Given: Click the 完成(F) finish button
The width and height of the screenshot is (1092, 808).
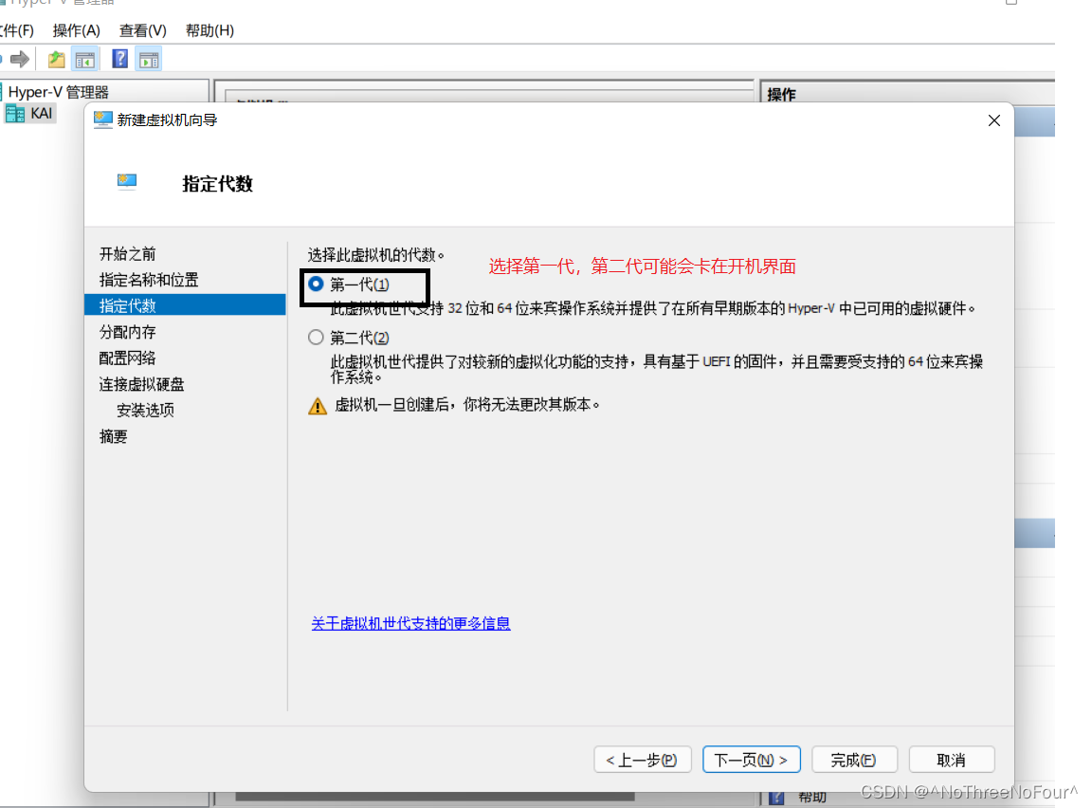Looking at the screenshot, I should [854, 760].
